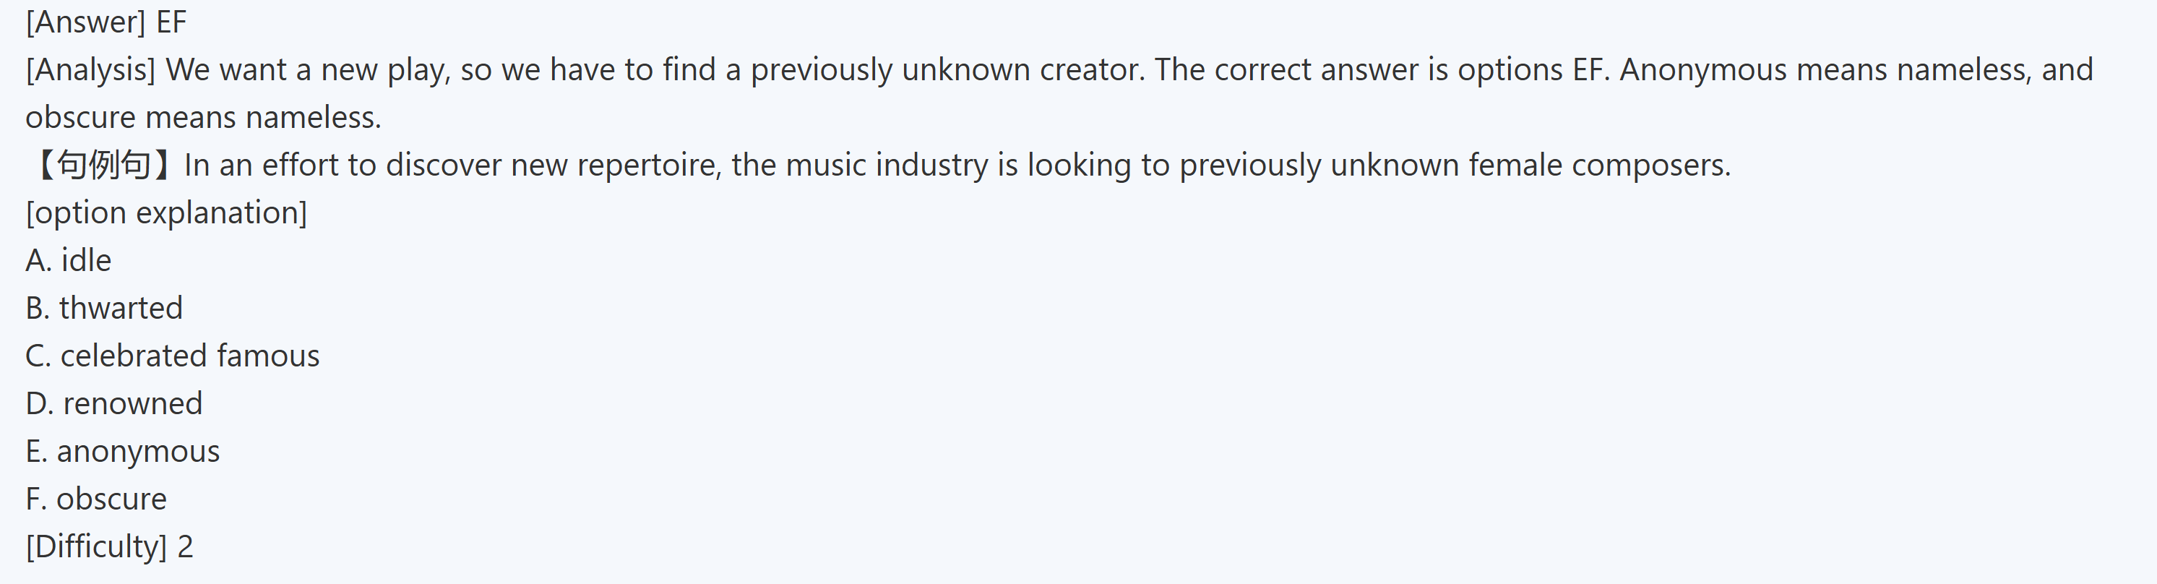
Task: Click "music industry" in the example sentence
Action: pos(887,165)
